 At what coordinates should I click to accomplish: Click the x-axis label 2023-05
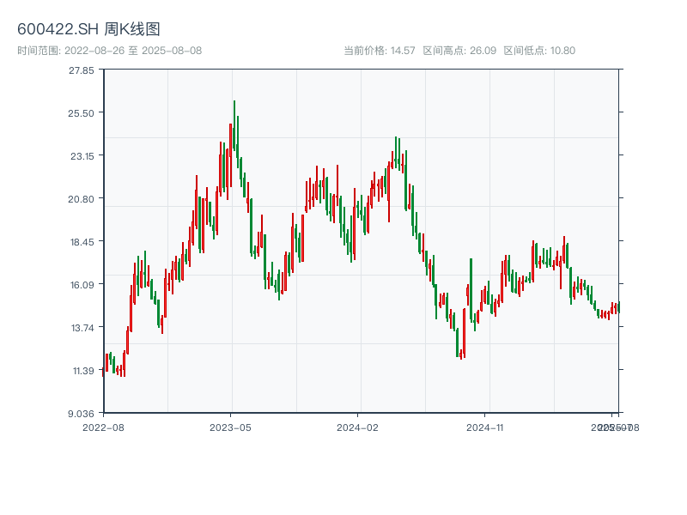pos(230,427)
